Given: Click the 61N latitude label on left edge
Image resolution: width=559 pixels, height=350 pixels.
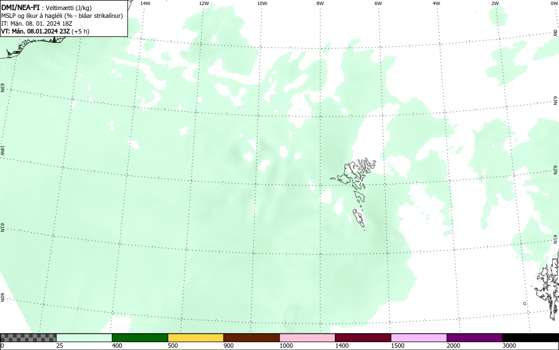Looking at the screenshot, I should tap(2, 228).
